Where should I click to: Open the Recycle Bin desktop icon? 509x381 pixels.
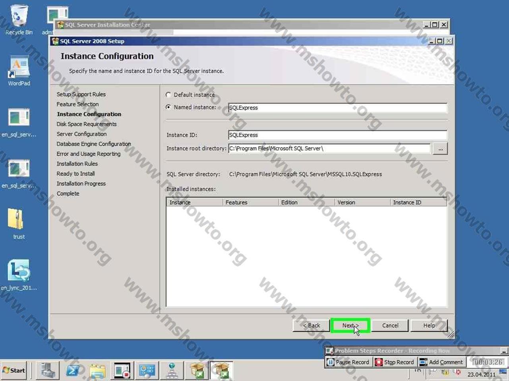pos(19,20)
